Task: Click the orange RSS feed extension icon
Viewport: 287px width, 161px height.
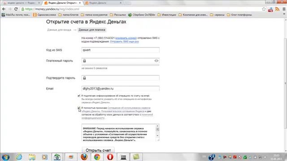Action: [277, 9]
